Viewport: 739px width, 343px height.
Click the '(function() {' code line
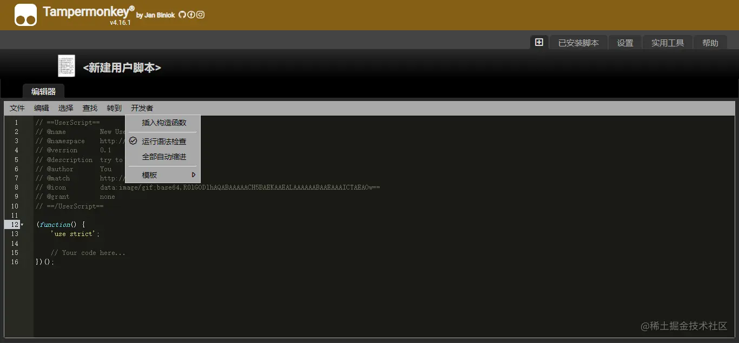point(61,225)
